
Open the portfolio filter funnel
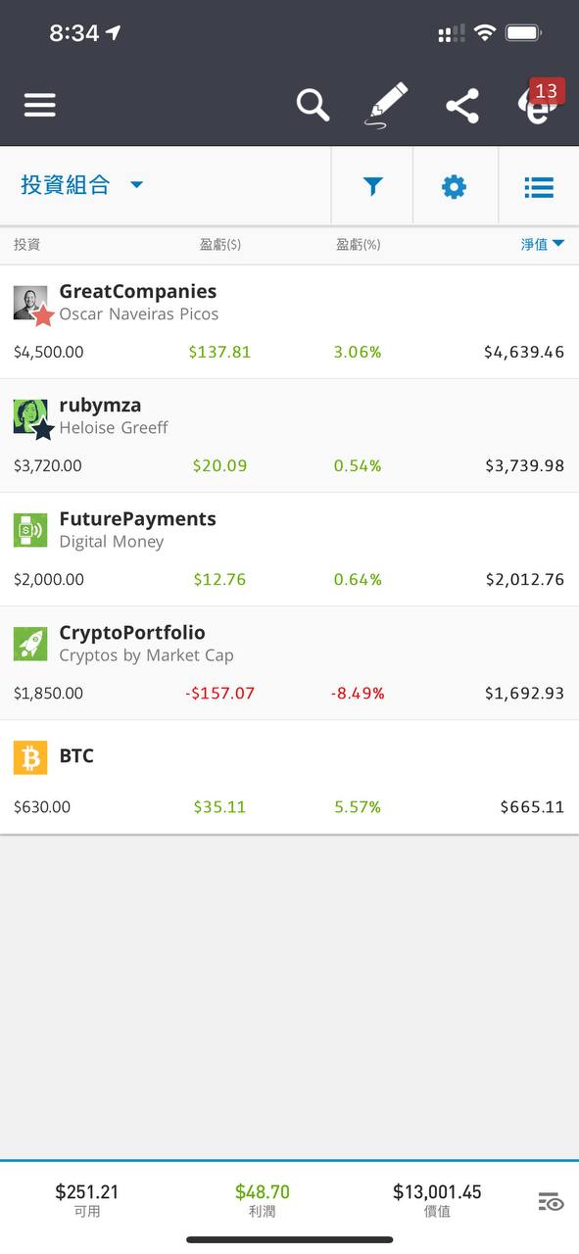(x=372, y=186)
